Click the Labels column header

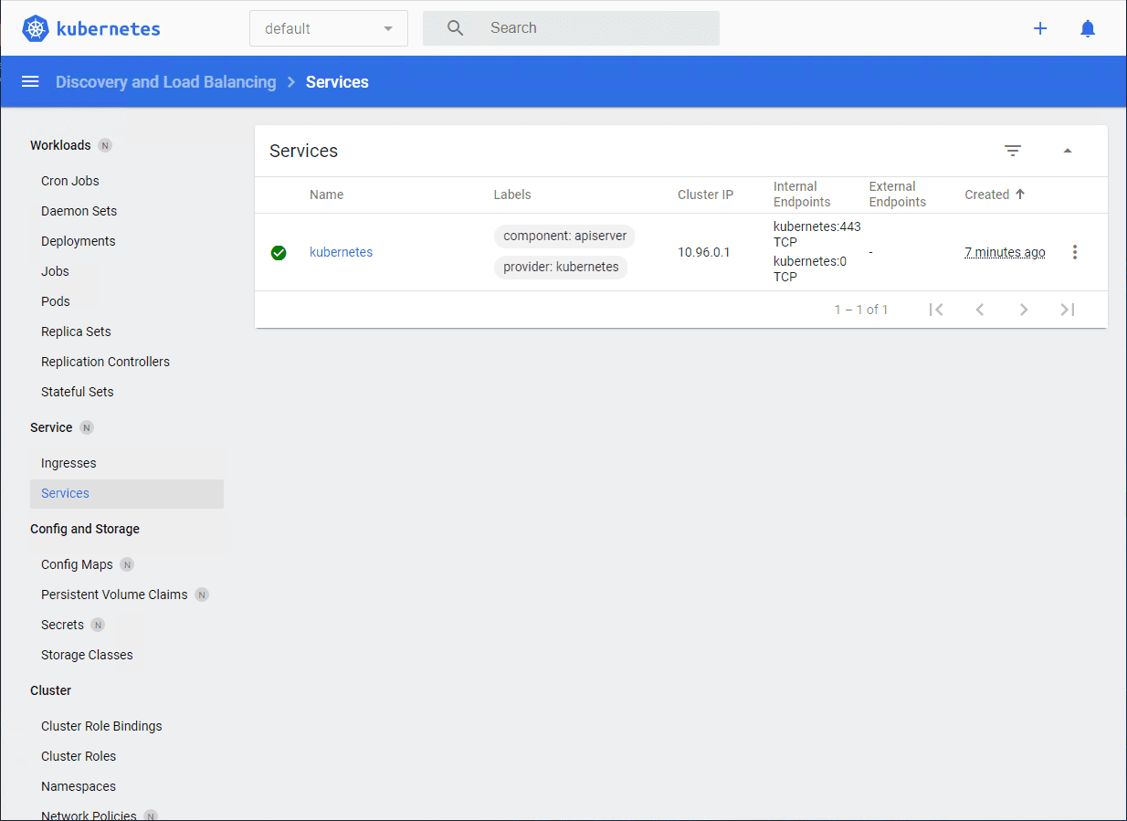[x=512, y=195]
